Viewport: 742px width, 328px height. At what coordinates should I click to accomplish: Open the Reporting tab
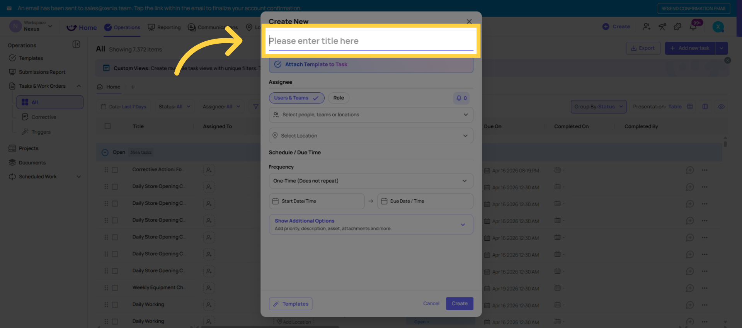164,27
